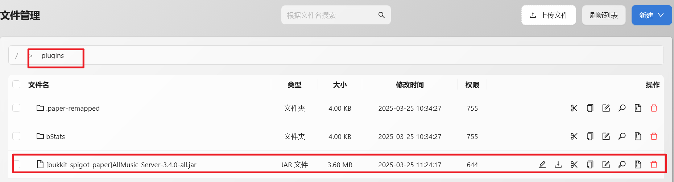
Task: Compress the AllMusic_Server jar with zip icon
Action: coord(638,165)
